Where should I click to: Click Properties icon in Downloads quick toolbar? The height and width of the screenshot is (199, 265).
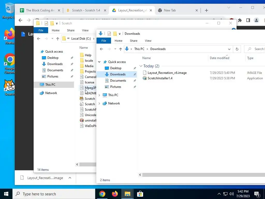coord(109,34)
